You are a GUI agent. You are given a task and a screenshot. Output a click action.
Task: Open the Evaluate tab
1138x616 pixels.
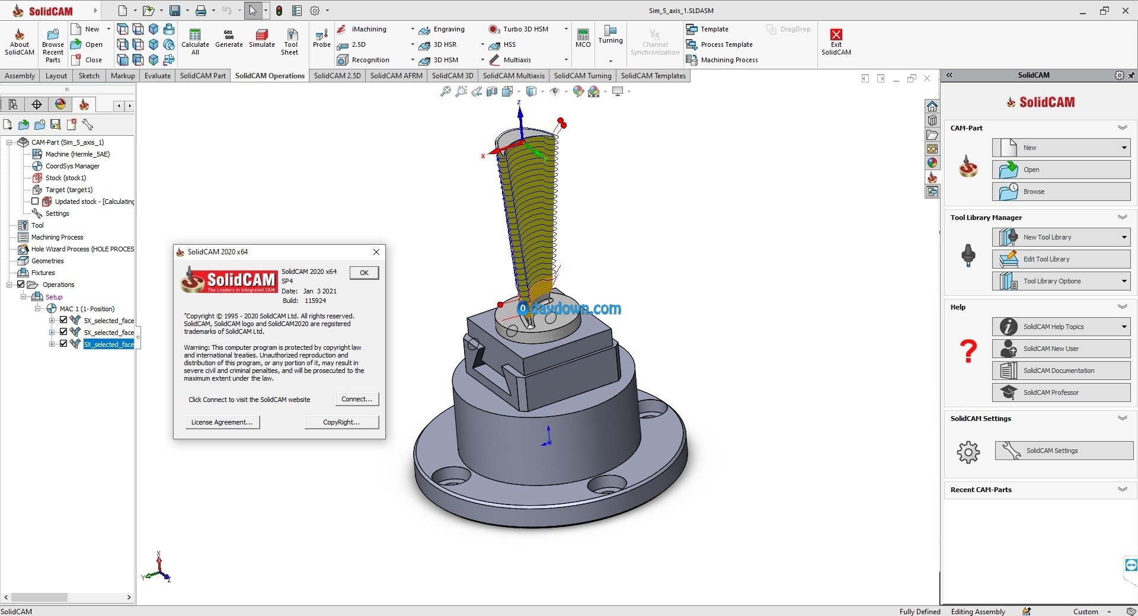[x=157, y=75]
